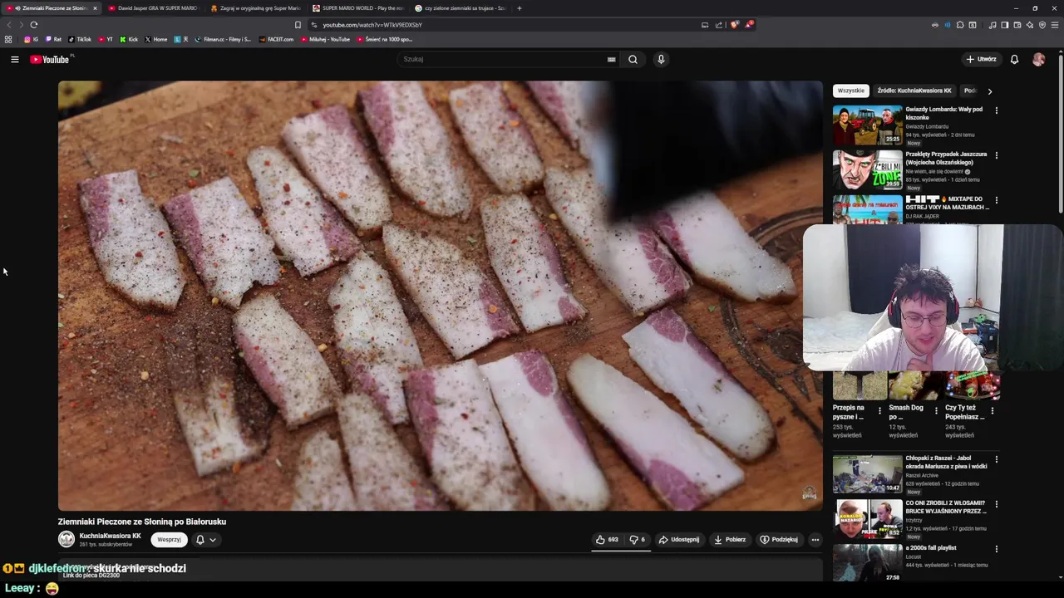This screenshot has height=598, width=1064.
Task: Open the YouTube hamburger guide menu
Action: [x=14, y=59]
